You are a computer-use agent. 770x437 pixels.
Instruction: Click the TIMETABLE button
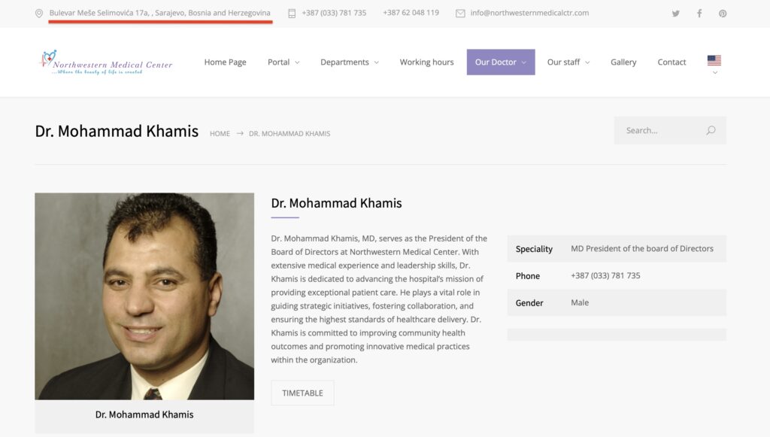(x=302, y=393)
